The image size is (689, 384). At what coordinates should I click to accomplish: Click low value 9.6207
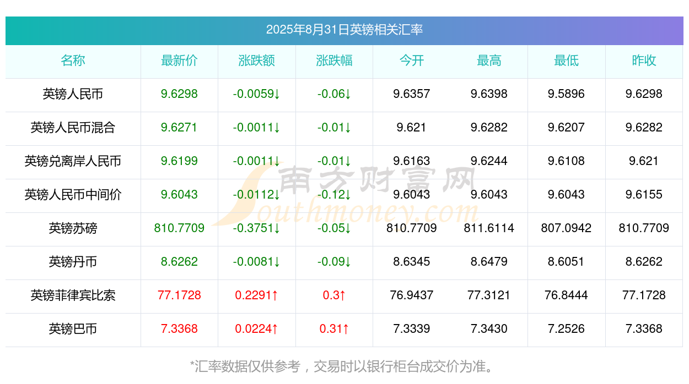[566, 128]
